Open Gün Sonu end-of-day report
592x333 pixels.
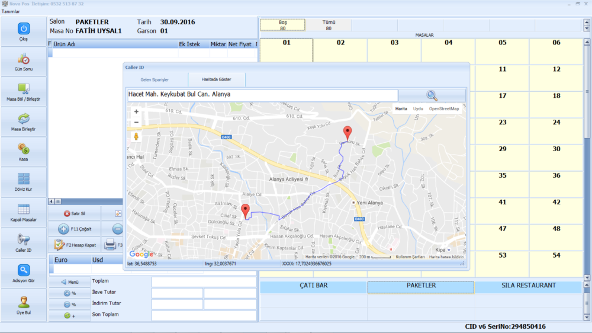coord(24,59)
